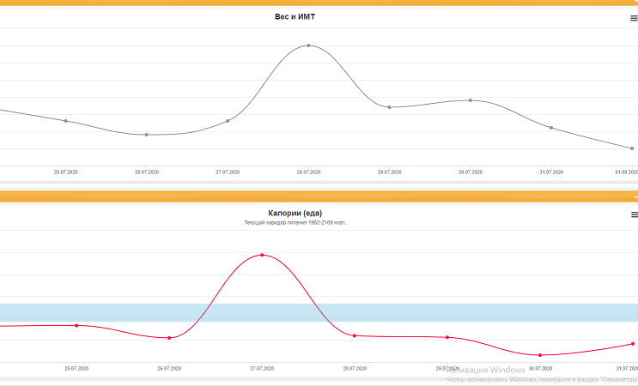Select the 26.07.2020 point on the calories chart

coord(169,338)
